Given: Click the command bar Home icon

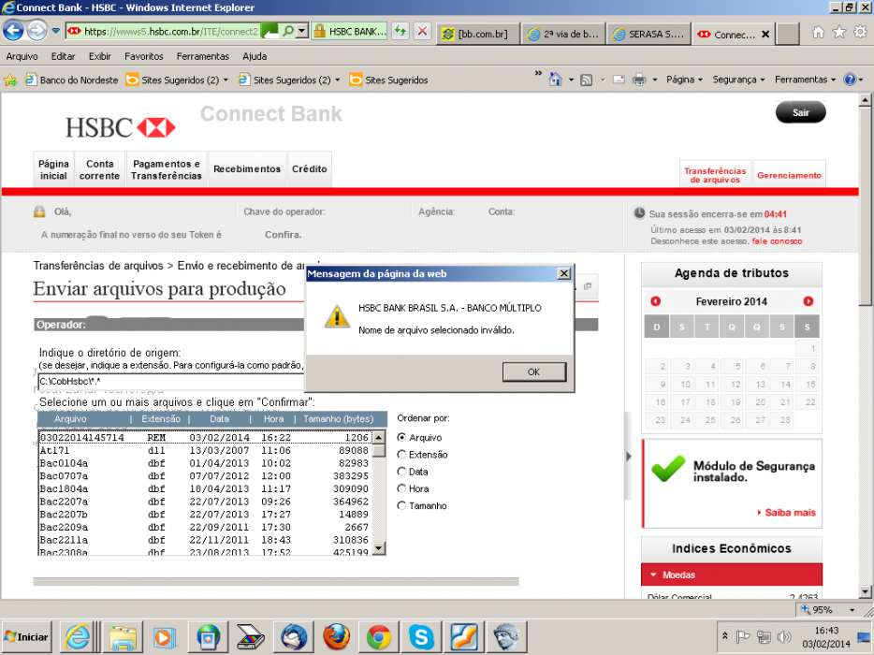Looking at the screenshot, I should click(555, 80).
